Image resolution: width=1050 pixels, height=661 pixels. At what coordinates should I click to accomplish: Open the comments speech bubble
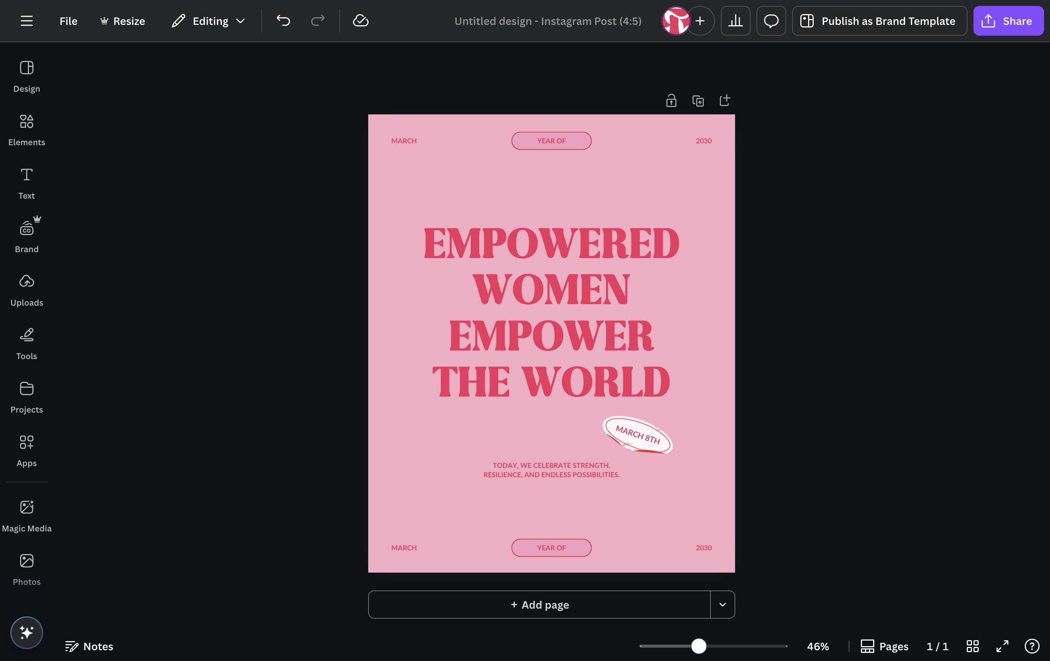pyautogui.click(x=771, y=20)
